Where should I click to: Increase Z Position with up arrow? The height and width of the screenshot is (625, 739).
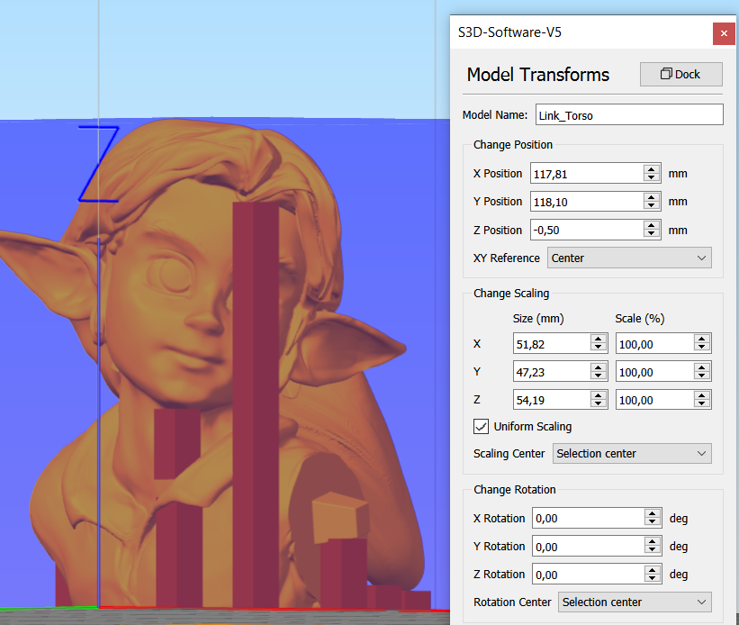(652, 225)
